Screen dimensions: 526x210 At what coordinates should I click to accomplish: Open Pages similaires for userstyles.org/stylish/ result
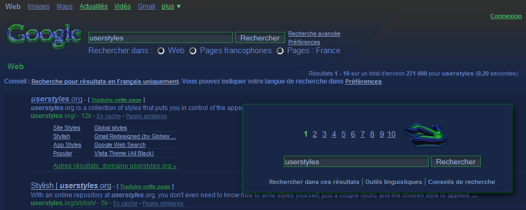163,203
